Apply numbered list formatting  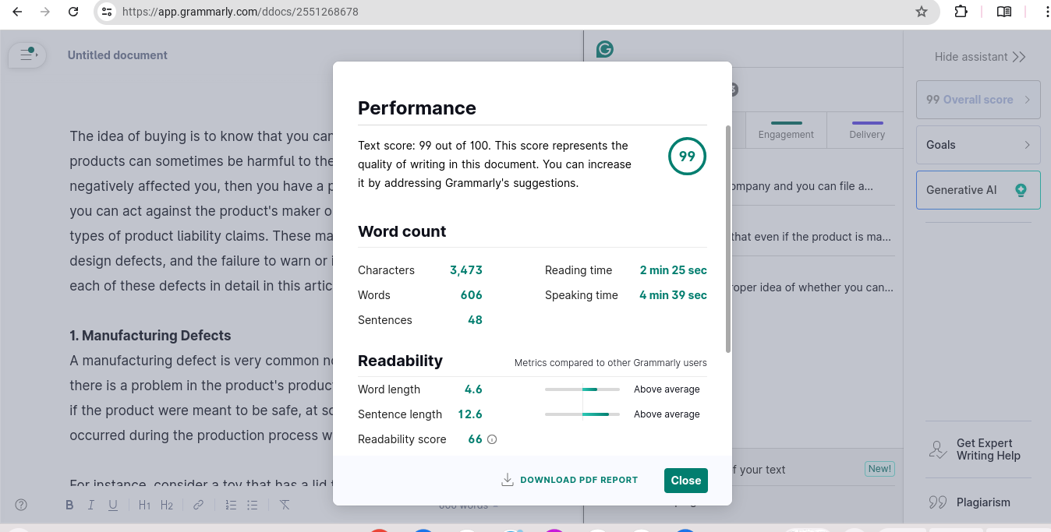[x=230, y=505]
